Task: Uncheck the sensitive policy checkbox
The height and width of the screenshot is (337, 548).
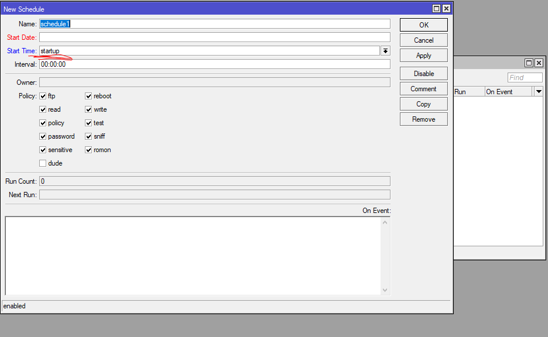Action: pos(43,150)
